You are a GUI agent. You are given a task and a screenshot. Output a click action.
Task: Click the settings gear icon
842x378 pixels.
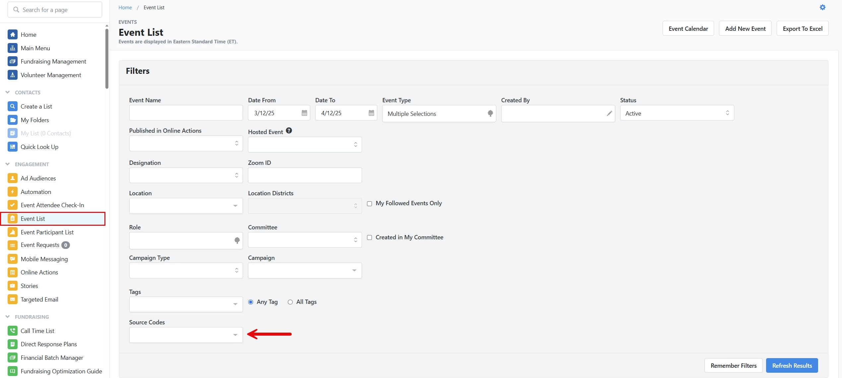tap(822, 7)
